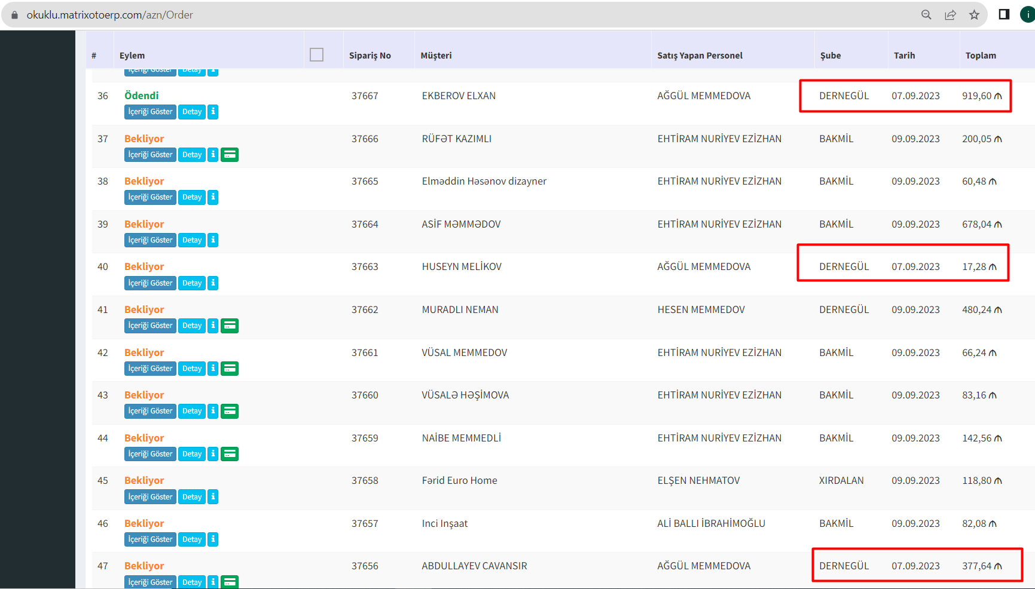
Task: Click İçeriği Göster for order 37667
Action: point(150,112)
